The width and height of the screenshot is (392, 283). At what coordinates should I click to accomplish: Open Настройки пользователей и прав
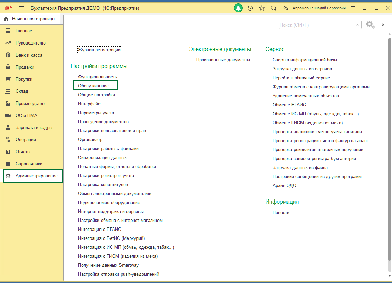pyautogui.click(x=112, y=131)
